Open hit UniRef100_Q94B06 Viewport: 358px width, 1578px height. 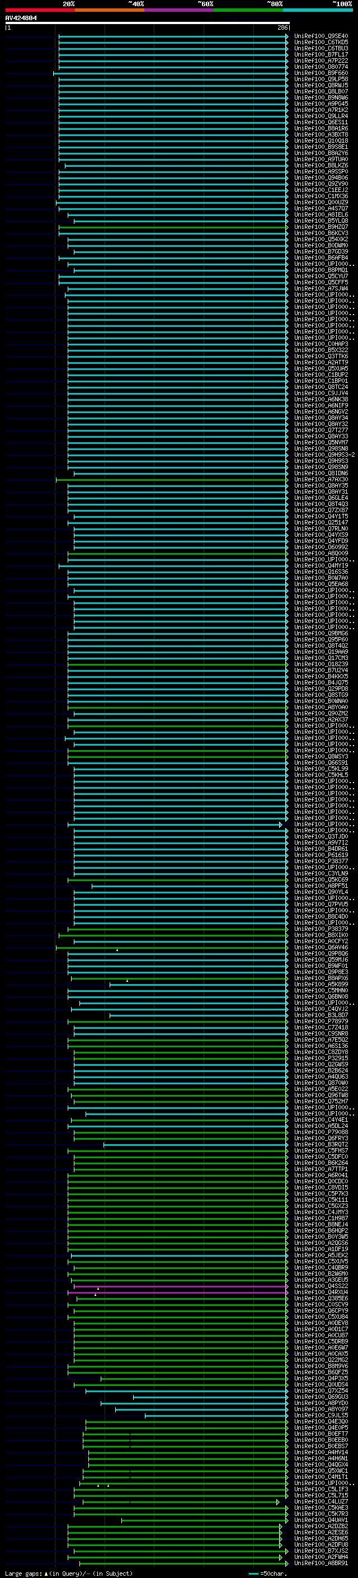pos(321,177)
